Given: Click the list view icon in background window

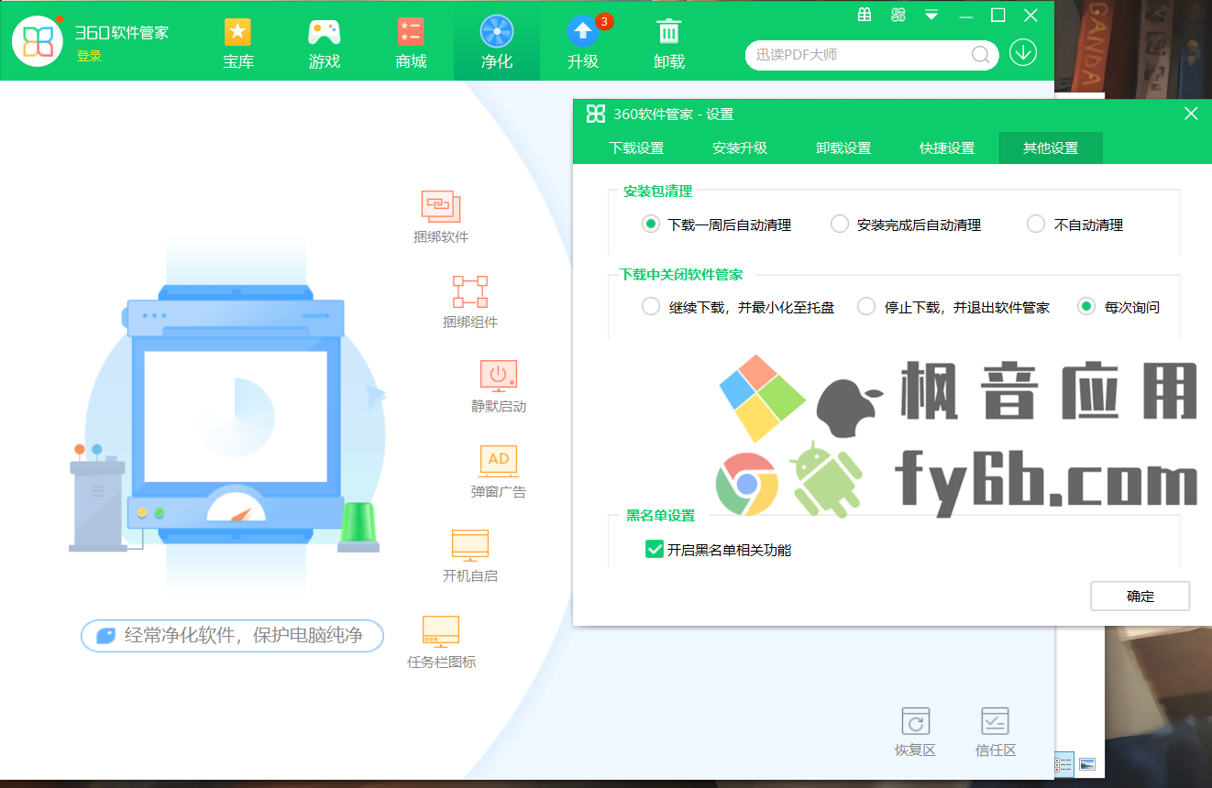Looking at the screenshot, I should click(x=1063, y=763).
